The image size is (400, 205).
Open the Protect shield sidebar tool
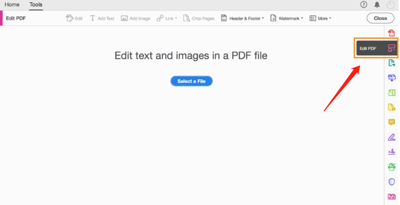(391, 182)
